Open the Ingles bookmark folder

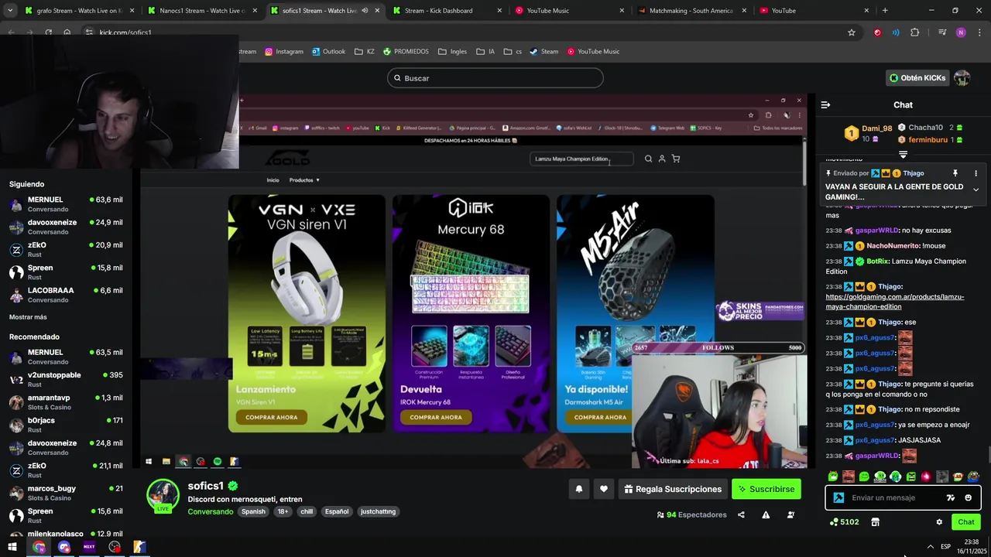[453, 52]
